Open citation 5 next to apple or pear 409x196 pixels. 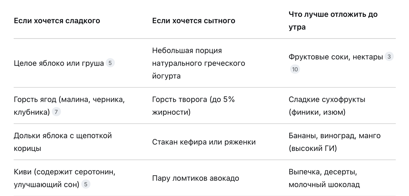(x=110, y=63)
